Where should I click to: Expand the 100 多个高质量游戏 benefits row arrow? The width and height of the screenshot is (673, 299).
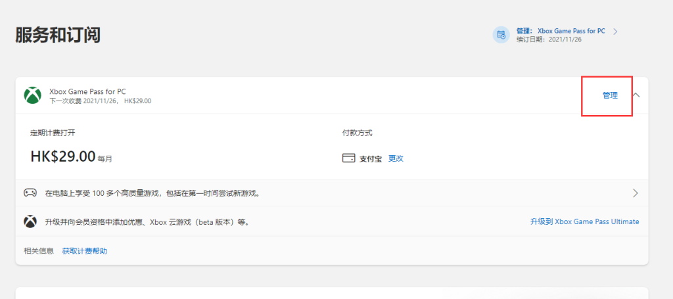coord(636,193)
